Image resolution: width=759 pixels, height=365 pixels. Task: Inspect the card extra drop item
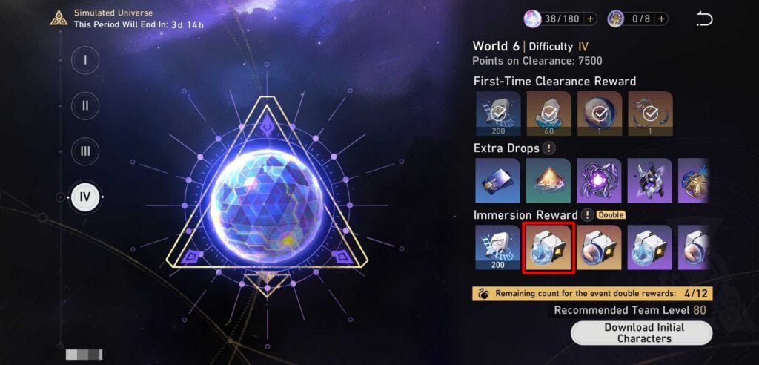tap(497, 180)
